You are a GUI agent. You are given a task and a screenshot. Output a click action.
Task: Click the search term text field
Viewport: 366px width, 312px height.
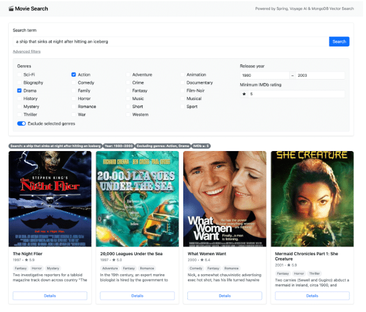(x=169, y=41)
